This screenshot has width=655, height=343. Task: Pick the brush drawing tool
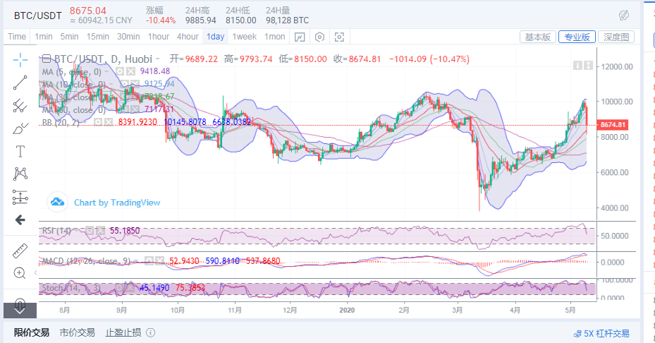20,128
